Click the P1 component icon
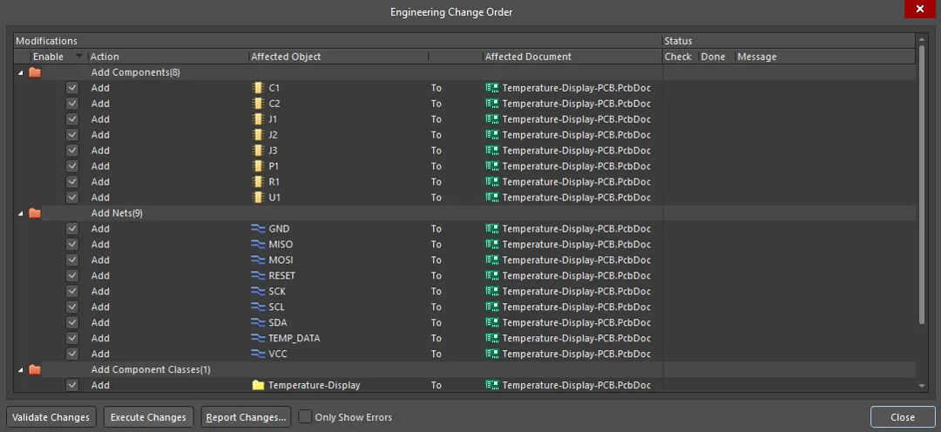Image resolution: width=941 pixels, height=432 pixels. coord(258,165)
